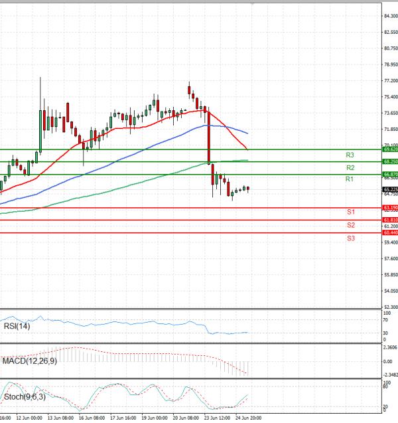This screenshot has height=423, width=398.
Task: Click the current price tag 65.225
Action: 390,190
